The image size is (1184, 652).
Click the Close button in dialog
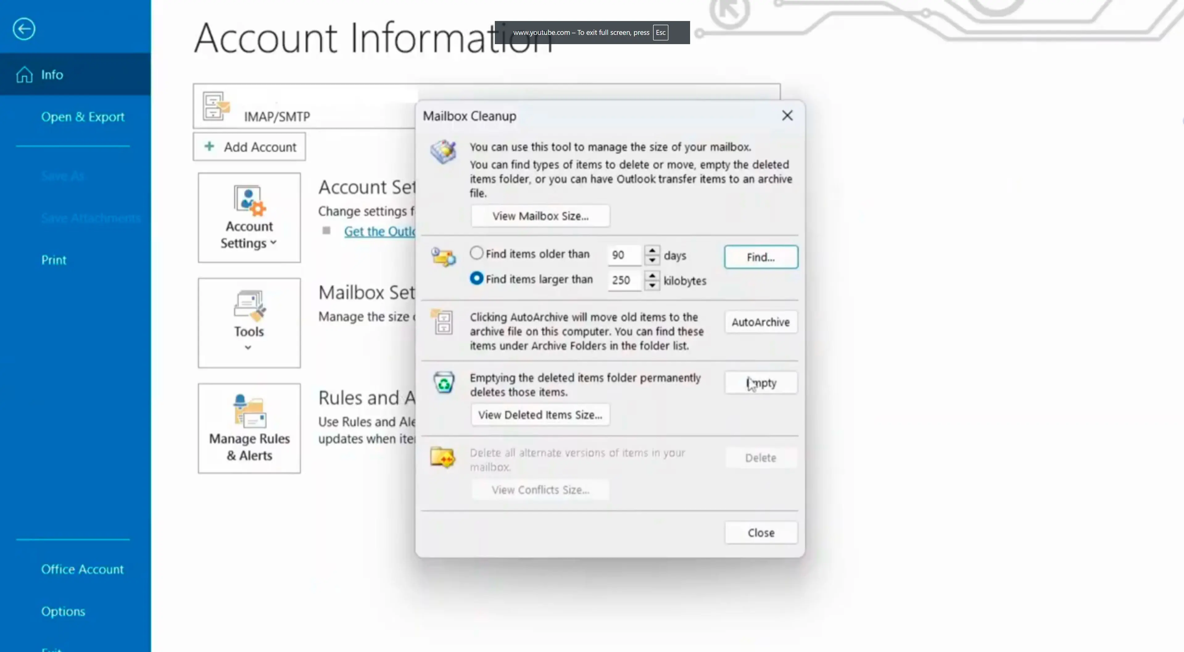pos(761,533)
